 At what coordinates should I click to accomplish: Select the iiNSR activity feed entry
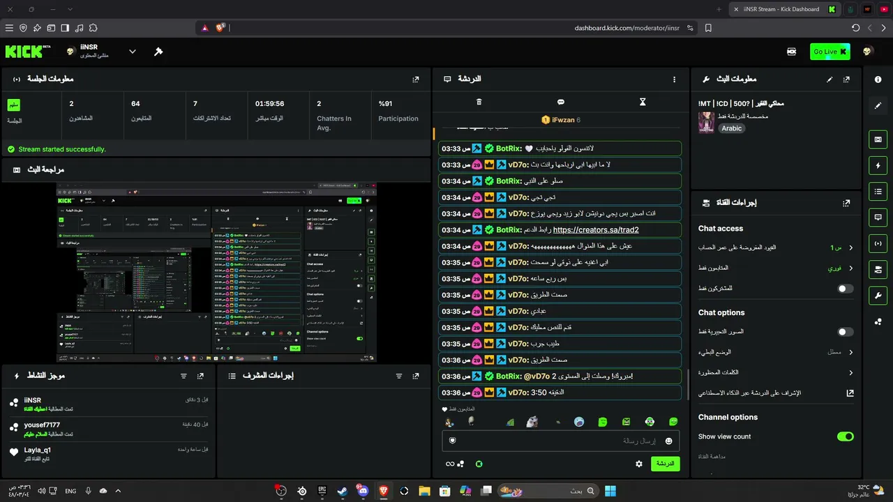108,404
